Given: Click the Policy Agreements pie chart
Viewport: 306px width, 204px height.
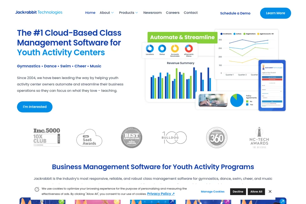Looking at the screenshot, I should tap(237, 100).
